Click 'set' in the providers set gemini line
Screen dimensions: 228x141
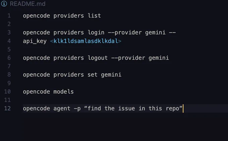(x=93, y=75)
